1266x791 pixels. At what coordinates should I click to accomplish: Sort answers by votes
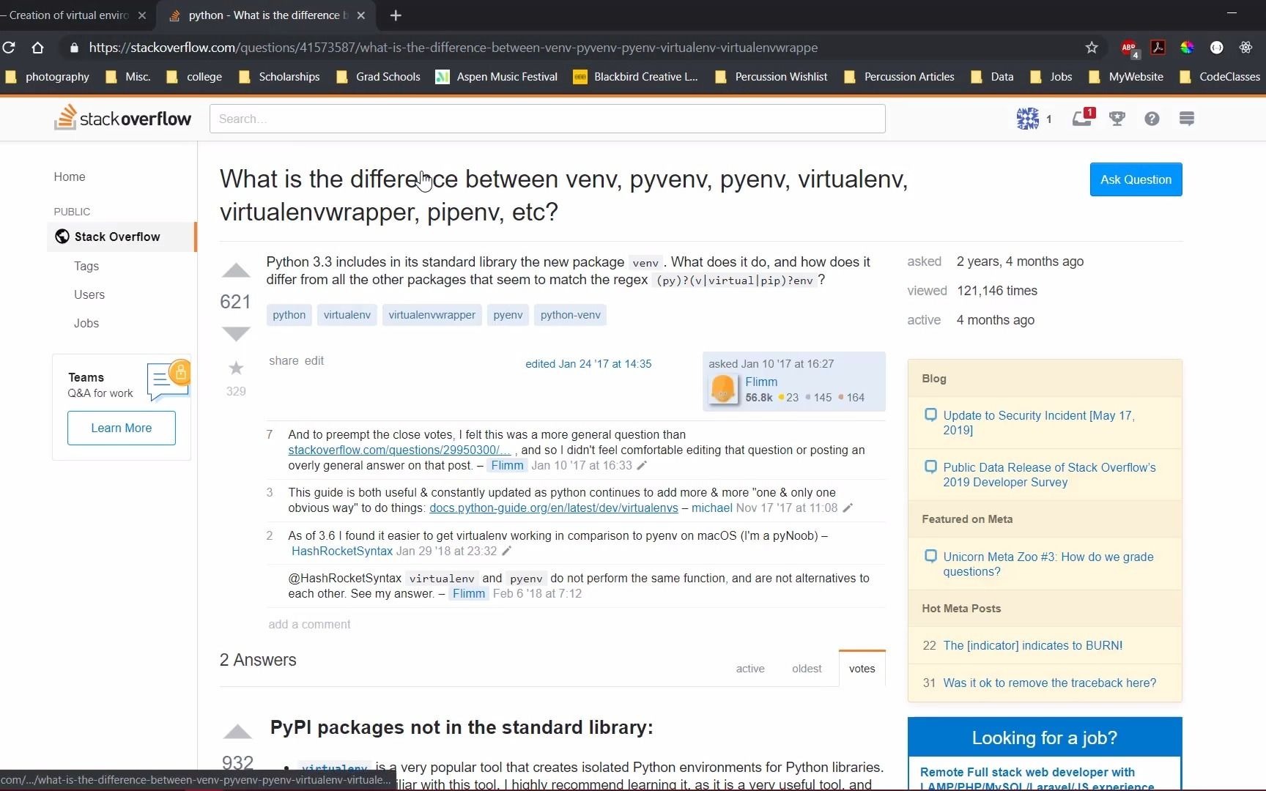point(862,669)
